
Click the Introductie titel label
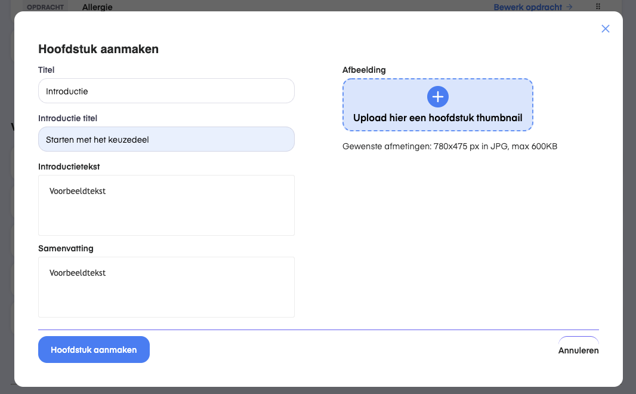pyautogui.click(x=67, y=118)
